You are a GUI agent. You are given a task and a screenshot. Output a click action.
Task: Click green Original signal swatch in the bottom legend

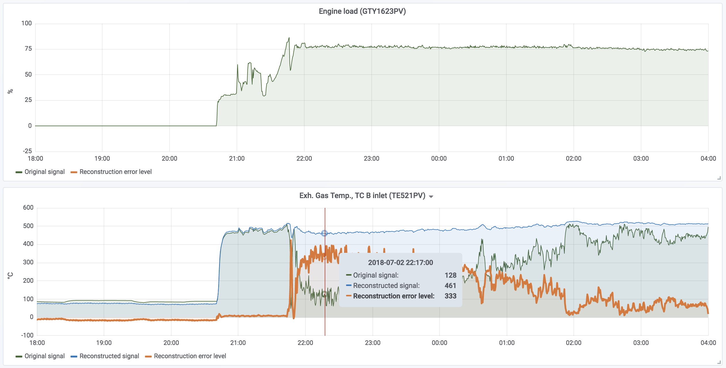19,356
